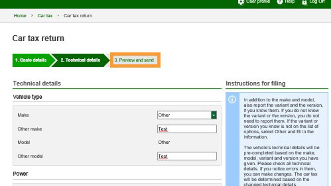Image resolution: width=331 pixels, height=186 pixels.
Task: Open the User profile text link
Action: coord(258,2)
